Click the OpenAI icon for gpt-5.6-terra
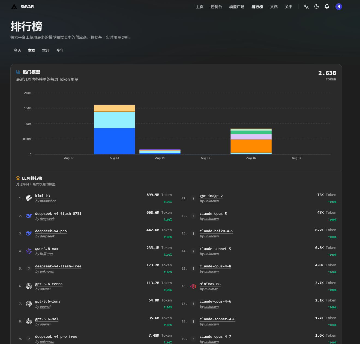This screenshot has width=360, height=344. point(29,286)
